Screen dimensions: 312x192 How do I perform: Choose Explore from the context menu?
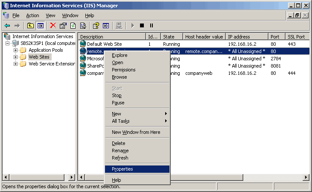[137, 55]
